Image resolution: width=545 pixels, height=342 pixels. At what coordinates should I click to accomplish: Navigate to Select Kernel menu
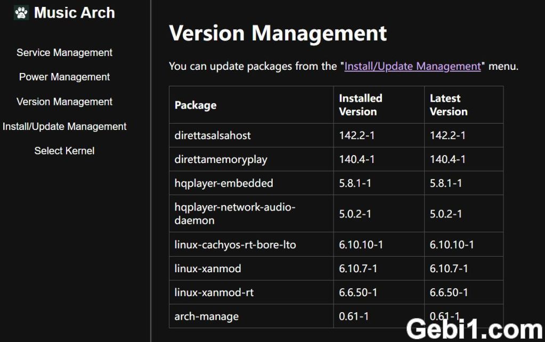click(64, 151)
